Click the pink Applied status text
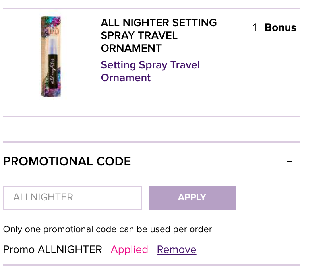This screenshot has width=325, height=280. [x=130, y=249]
